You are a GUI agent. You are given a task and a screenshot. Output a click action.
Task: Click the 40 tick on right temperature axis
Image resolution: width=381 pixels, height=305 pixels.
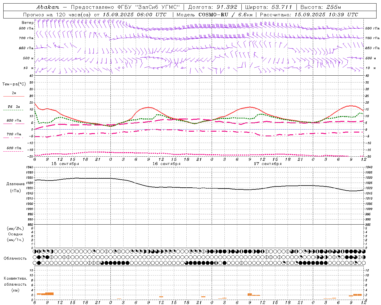pos(367,76)
